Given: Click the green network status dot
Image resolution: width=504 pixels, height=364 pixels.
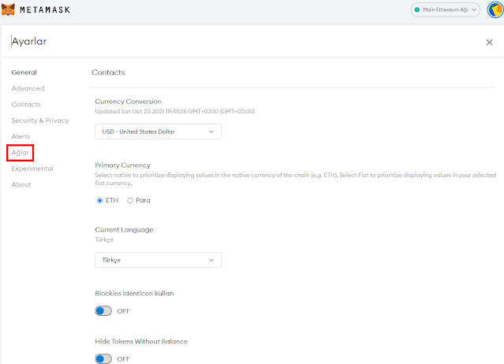Looking at the screenshot, I should 416,10.
